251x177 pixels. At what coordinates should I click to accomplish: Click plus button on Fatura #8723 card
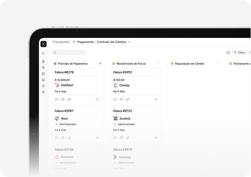click(x=156, y=138)
